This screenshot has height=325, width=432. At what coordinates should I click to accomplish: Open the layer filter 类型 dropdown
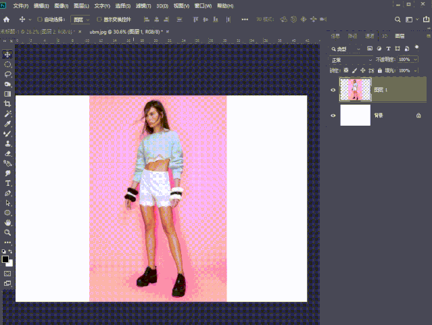349,49
